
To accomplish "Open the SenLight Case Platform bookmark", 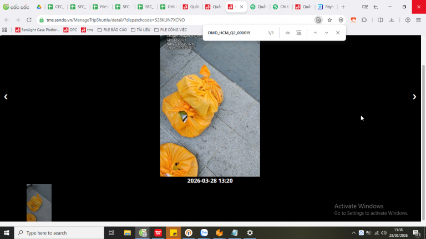I will 37,30.
